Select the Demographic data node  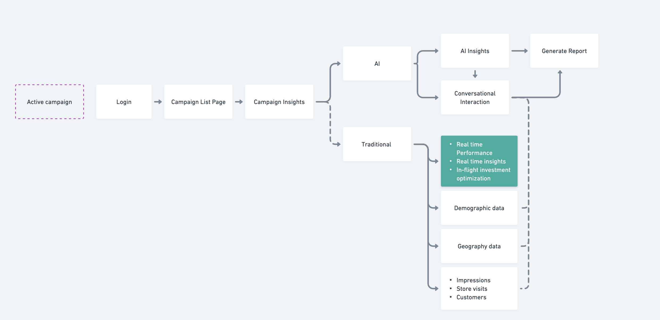pos(479,208)
